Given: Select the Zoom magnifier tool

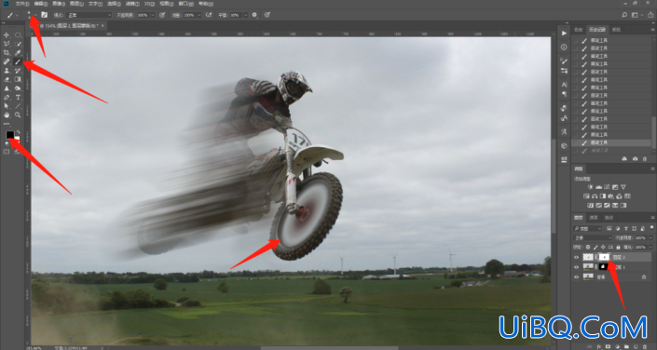Looking at the screenshot, I should coord(18,114).
